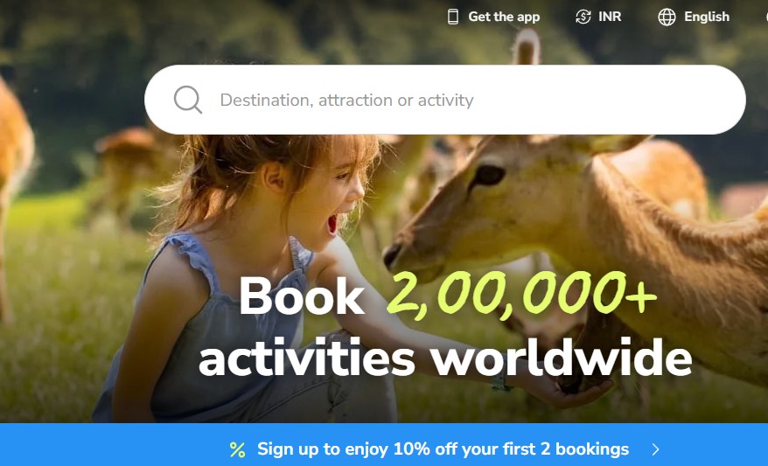Open the English language selector
Viewport: 768px width, 466px height.
point(707,17)
